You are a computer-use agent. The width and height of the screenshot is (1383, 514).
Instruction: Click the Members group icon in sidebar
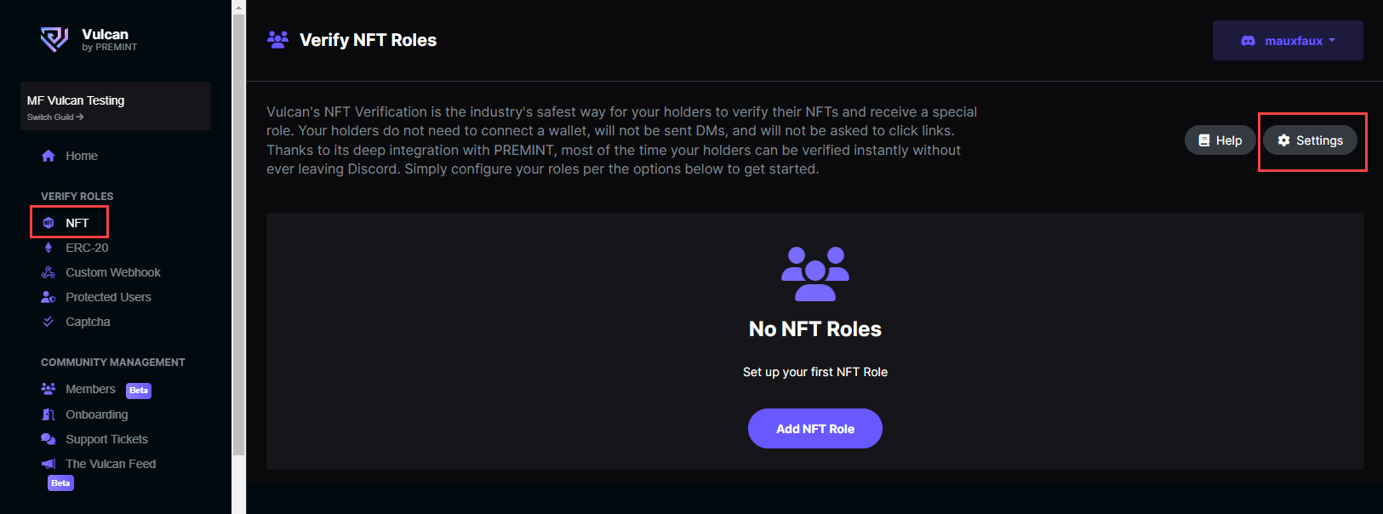click(x=49, y=389)
